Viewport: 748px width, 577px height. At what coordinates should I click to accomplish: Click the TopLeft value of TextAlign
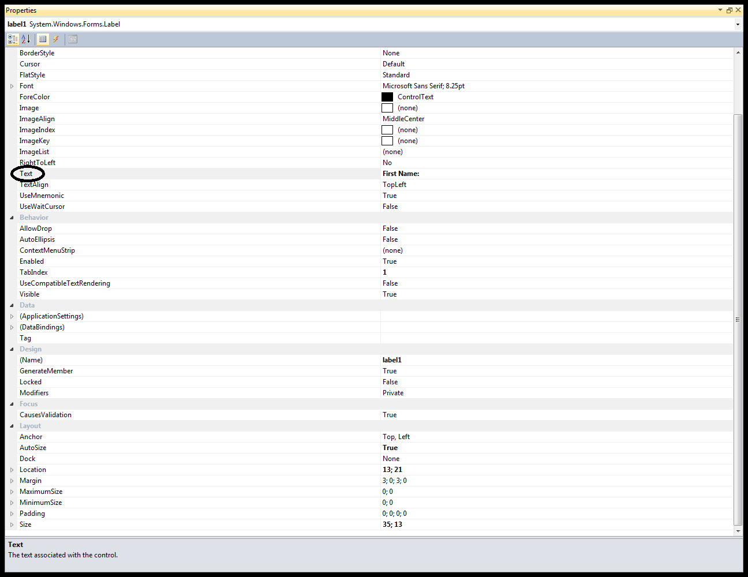[394, 185]
